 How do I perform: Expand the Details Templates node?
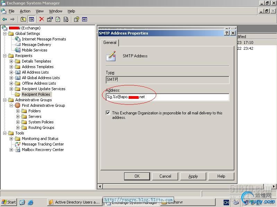[11, 61]
